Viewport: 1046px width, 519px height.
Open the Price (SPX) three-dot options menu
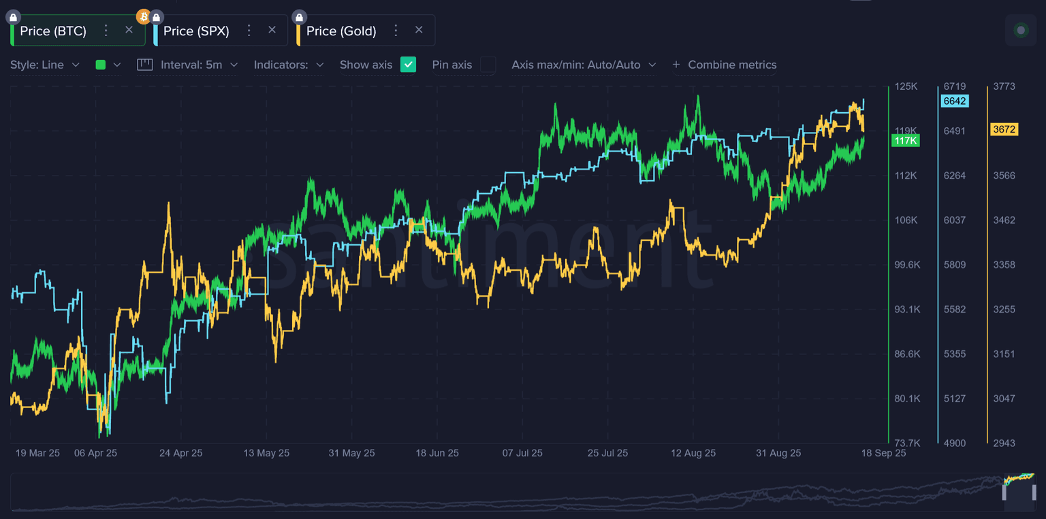click(249, 30)
